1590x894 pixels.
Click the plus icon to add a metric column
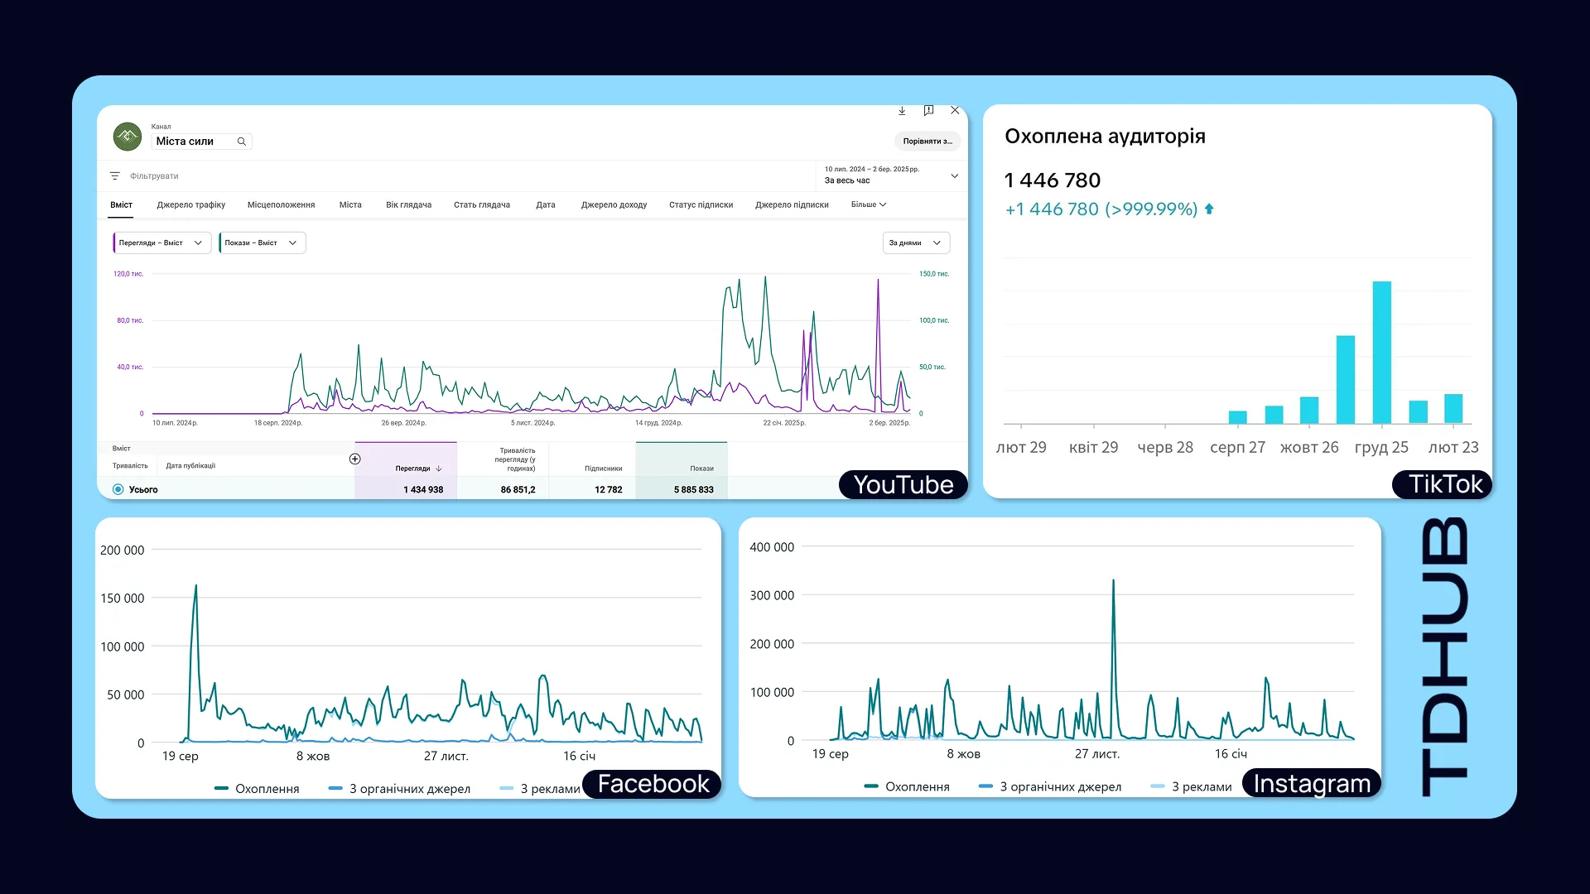(354, 459)
